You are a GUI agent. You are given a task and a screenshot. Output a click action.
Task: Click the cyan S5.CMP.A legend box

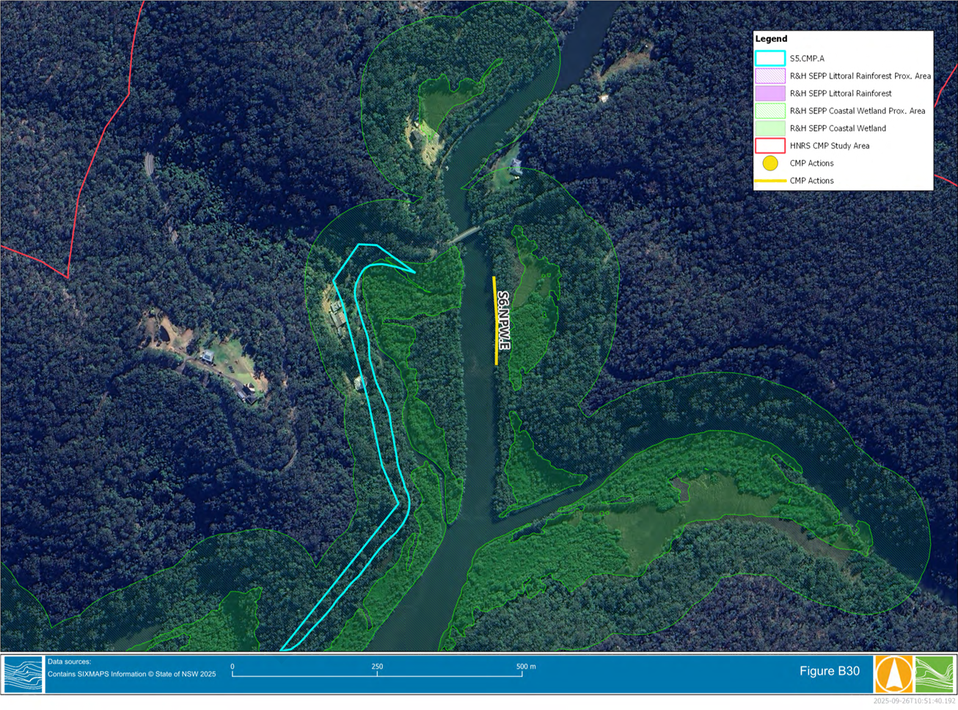point(770,58)
